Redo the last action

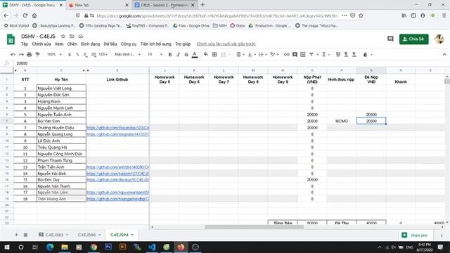21,54
